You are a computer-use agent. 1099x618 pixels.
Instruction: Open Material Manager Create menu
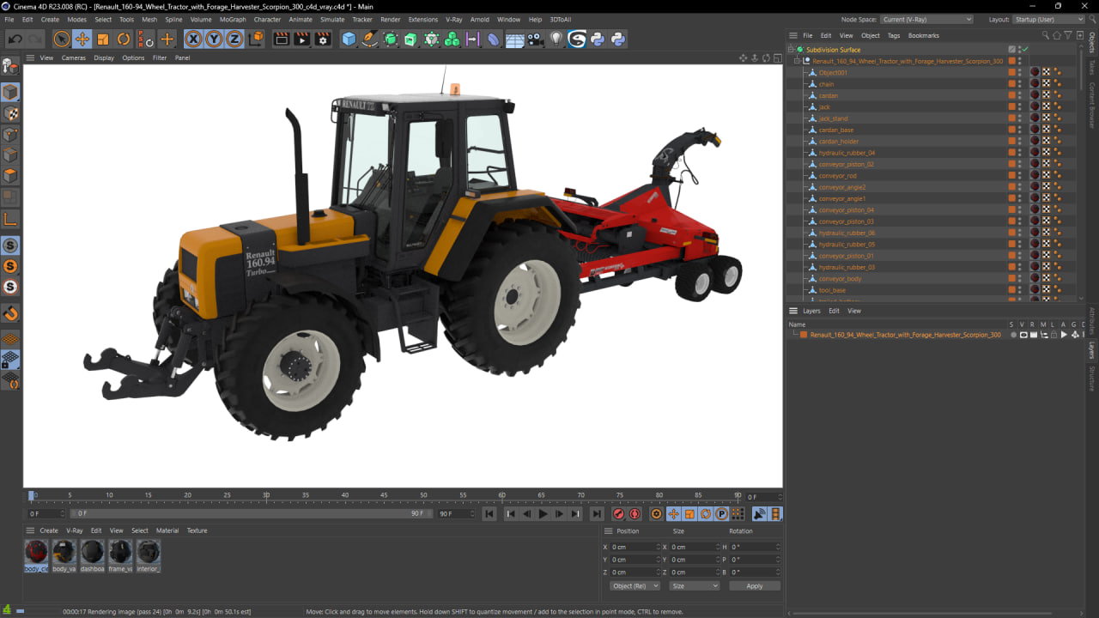click(49, 530)
